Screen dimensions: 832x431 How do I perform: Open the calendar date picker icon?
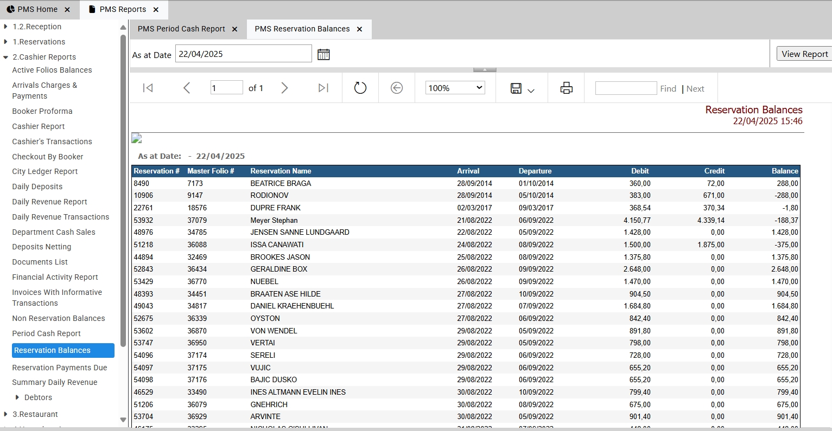(x=323, y=54)
